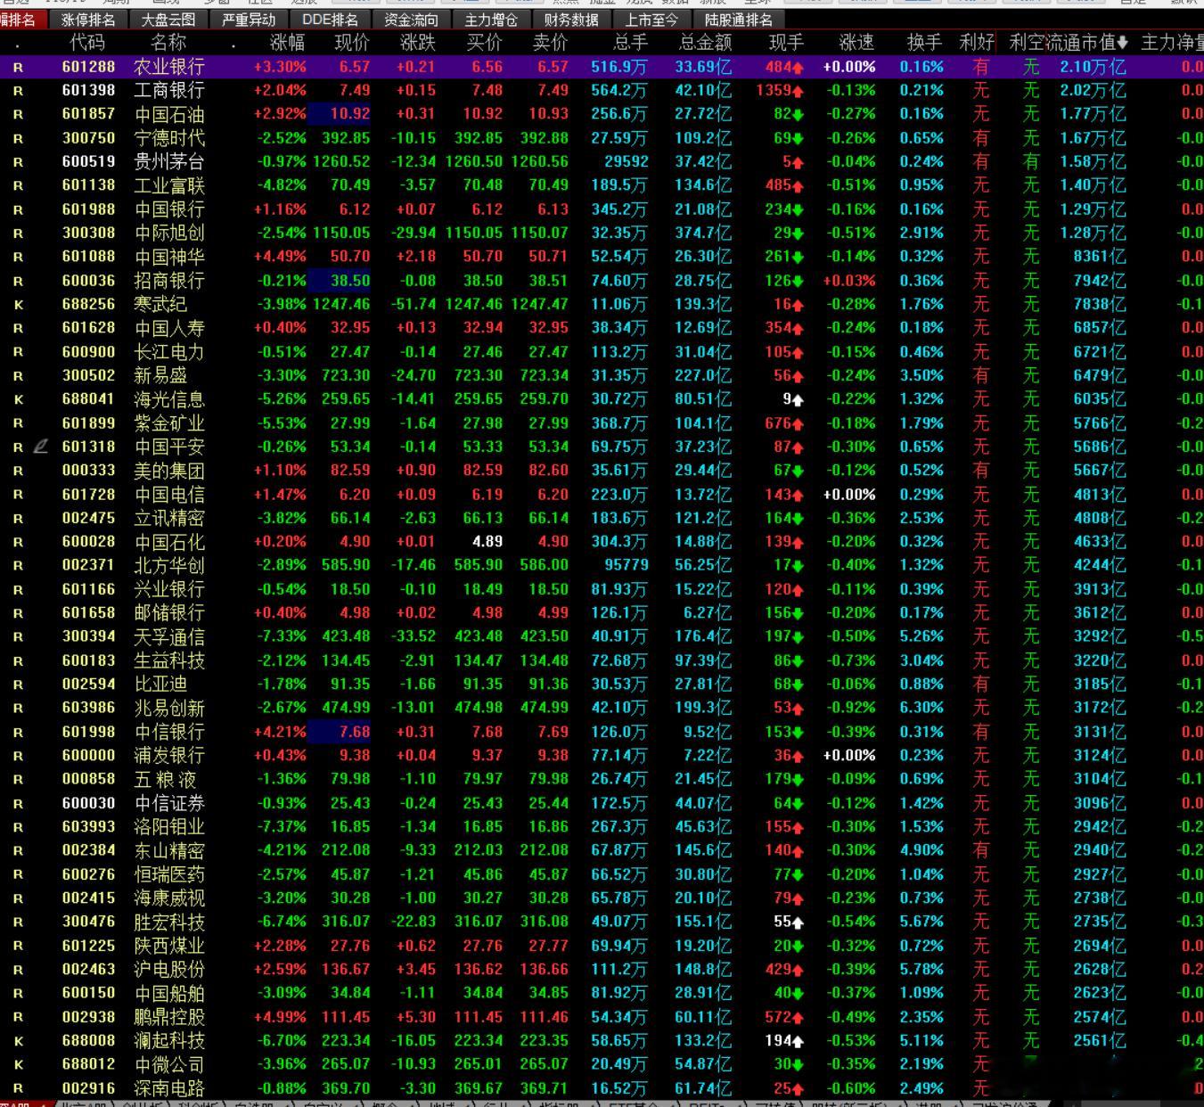Sort the list by 涨幅 column header
Image resolution: width=1204 pixels, height=1107 pixels.
(x=287, y=43)
